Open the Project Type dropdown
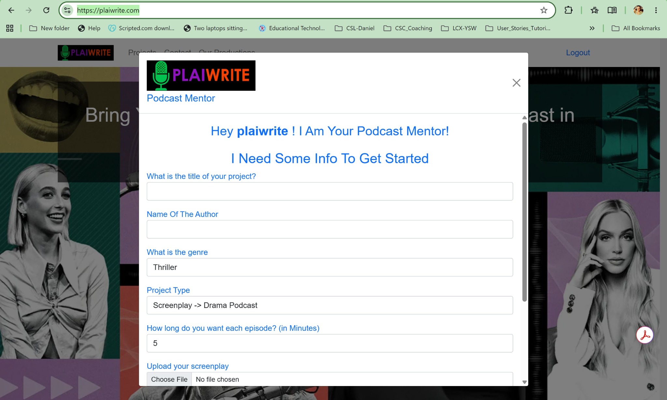The height and width of the screenshot is (400, 667). (x=330, y=305)
